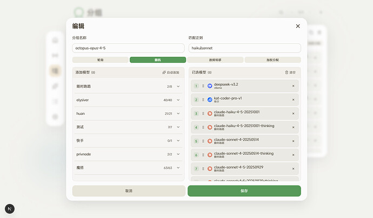373x218 pixels.
Task: Remove claude-haiku-4-5-20251001-thinking from the selected list
Action: [293, 127]
